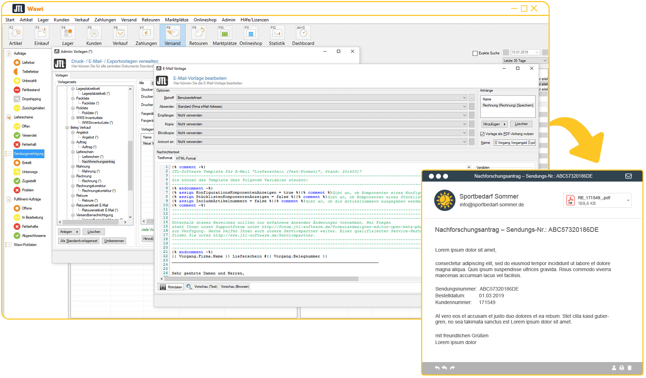The height and width of the screenshot is (378, 646).
Task: Click the Zahlungen euro icon
Action: point(146,33)
